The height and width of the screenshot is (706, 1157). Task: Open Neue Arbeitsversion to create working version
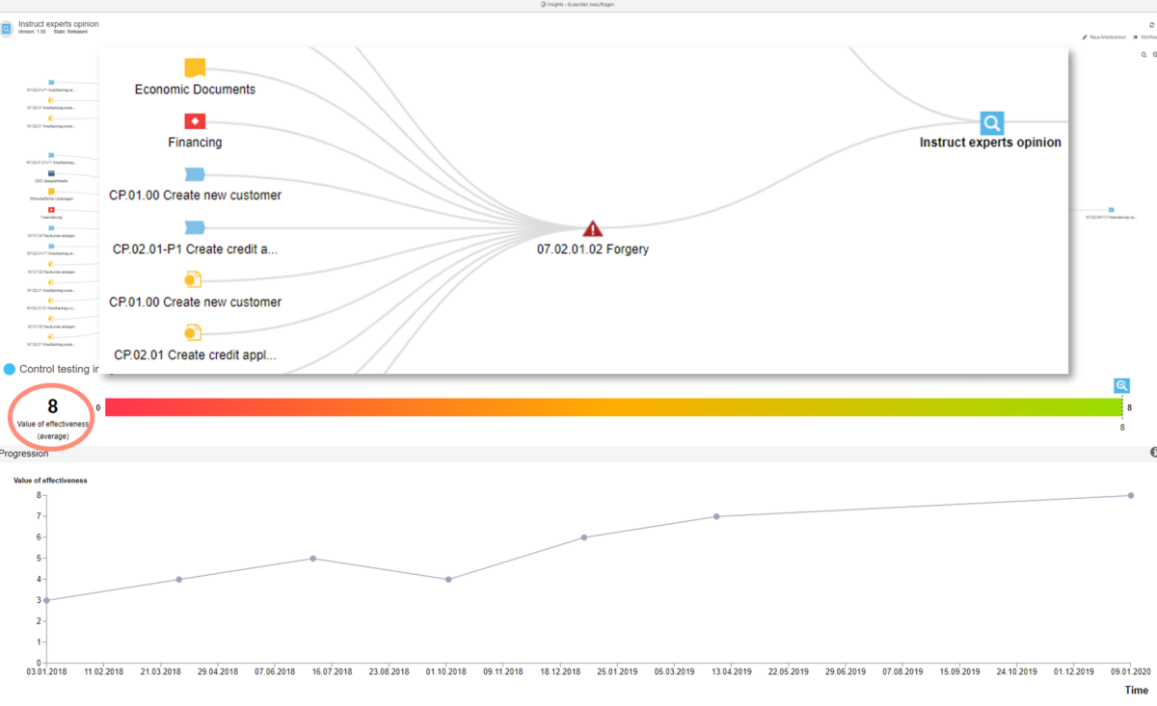(1104, 38)
